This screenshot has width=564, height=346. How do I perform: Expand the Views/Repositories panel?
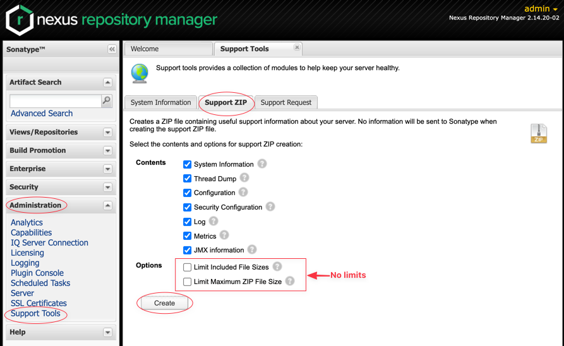point(107,133)
